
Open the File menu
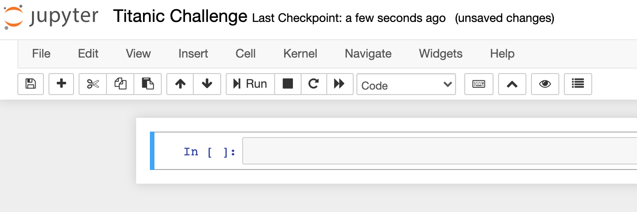click(41, 53)
